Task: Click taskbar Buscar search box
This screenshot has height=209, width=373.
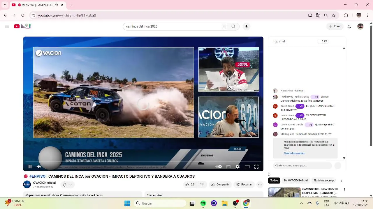Action: click(x=160, y=203)
